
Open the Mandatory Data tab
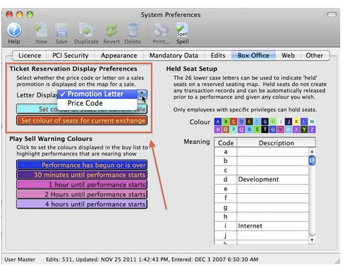coord(174,56)
